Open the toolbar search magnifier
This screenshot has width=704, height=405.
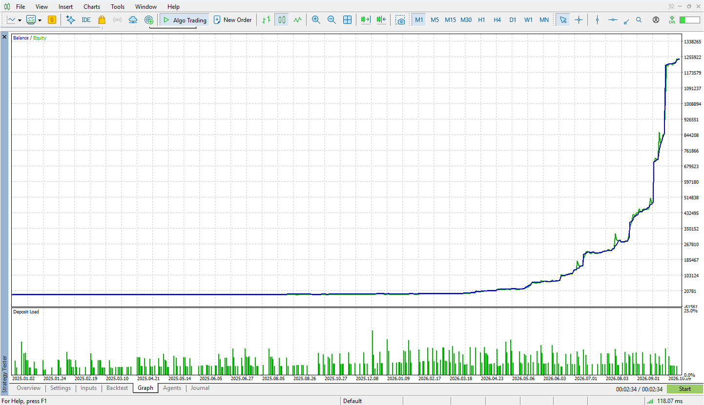[639, 20]
